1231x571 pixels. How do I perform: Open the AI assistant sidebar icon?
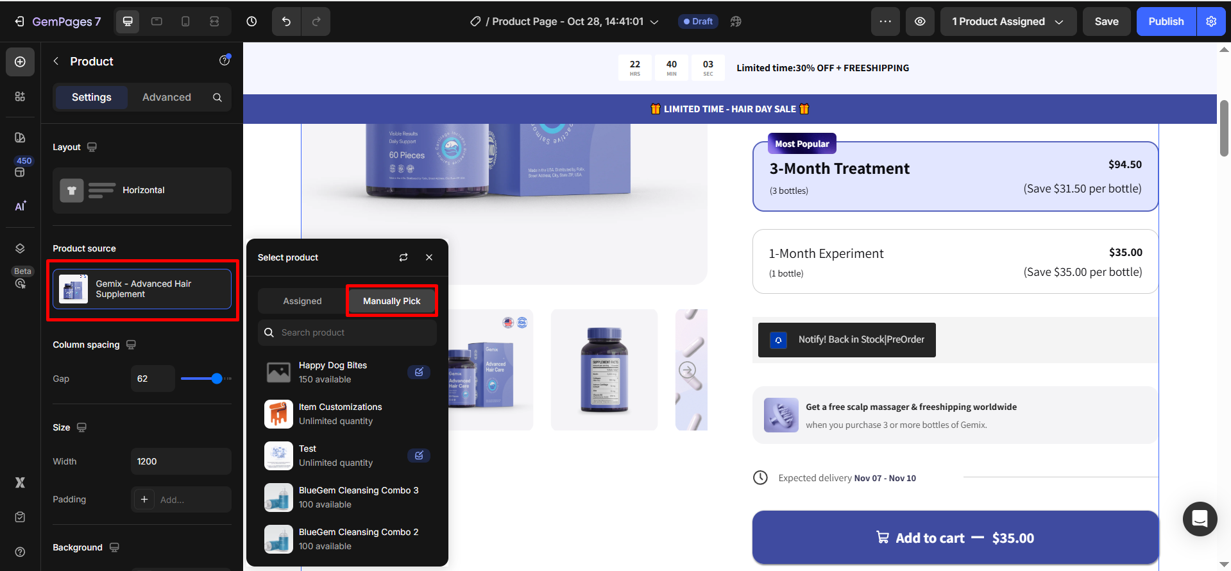coord(20,206)
